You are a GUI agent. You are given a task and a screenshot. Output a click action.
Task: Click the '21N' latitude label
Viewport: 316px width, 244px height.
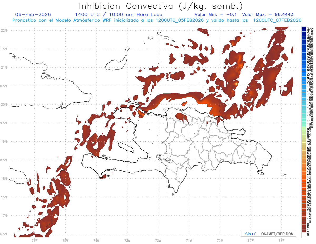click(x=4, y=67)
